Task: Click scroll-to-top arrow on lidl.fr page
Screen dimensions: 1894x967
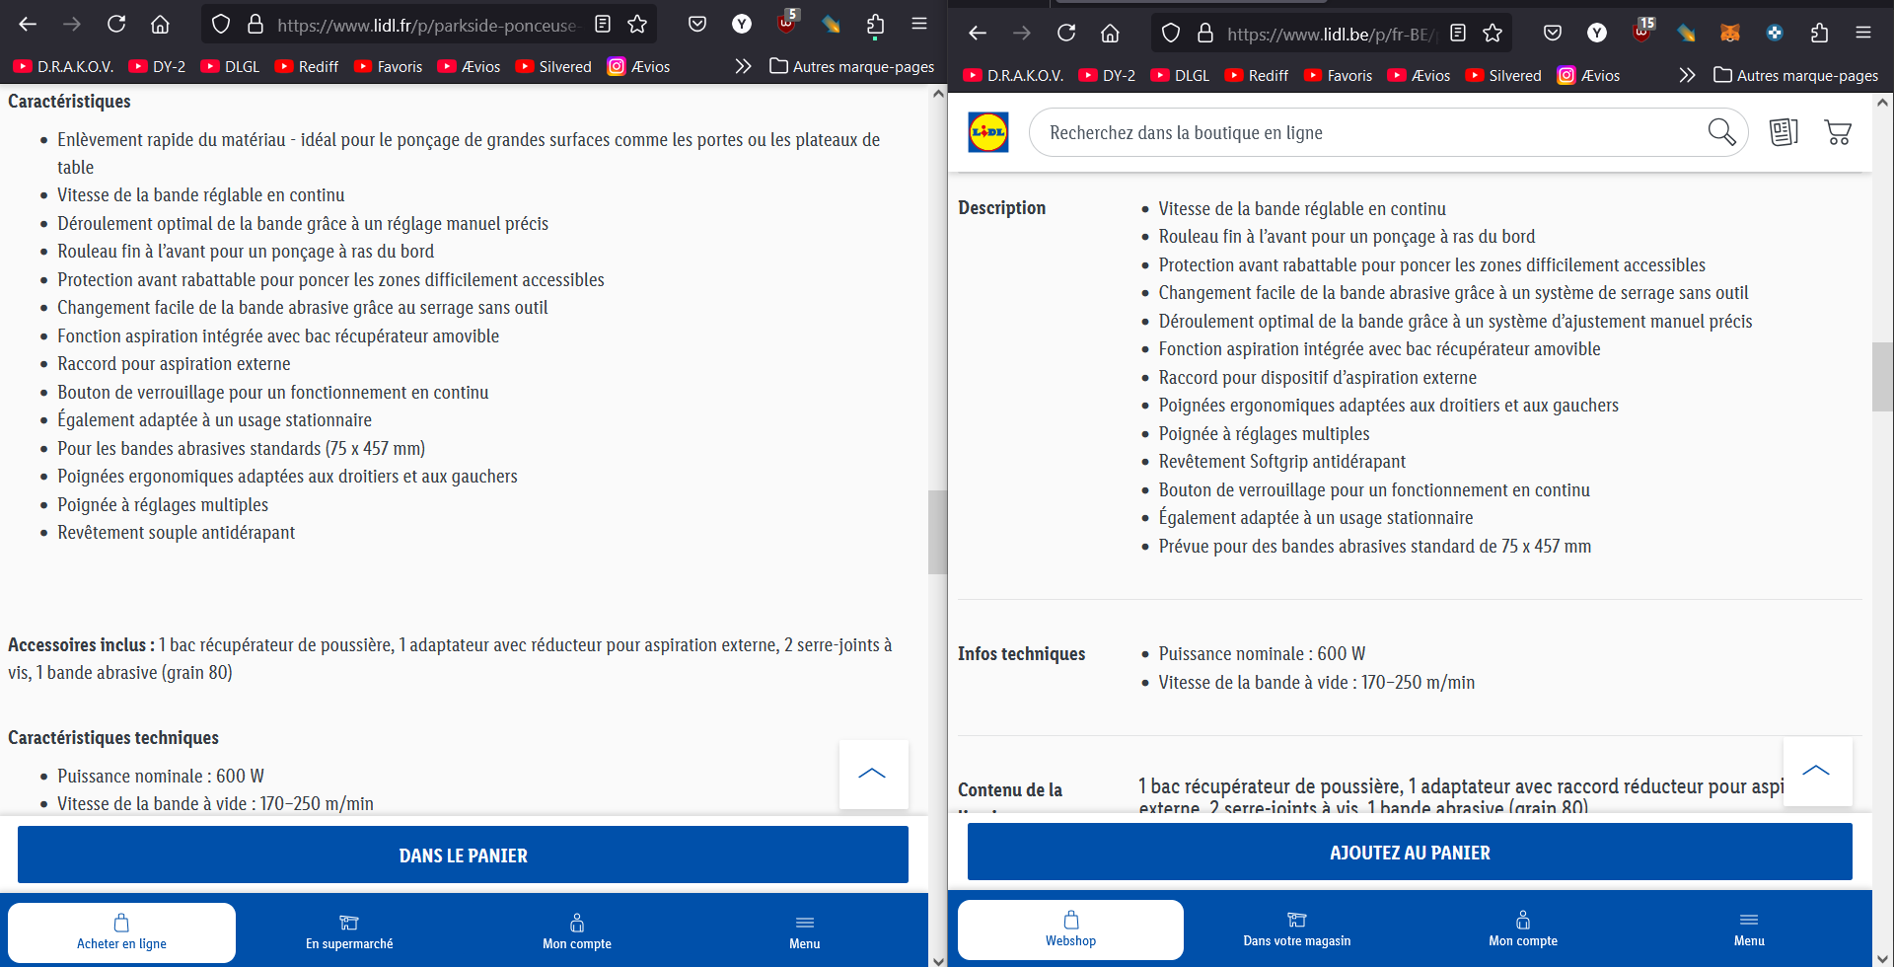Action: 873,774
